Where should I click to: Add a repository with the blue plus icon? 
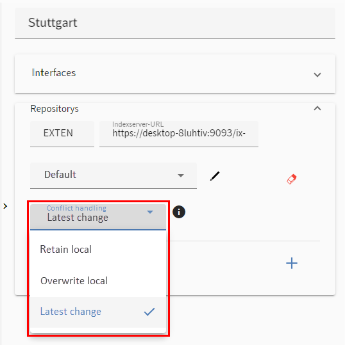(x=292, y=263)
